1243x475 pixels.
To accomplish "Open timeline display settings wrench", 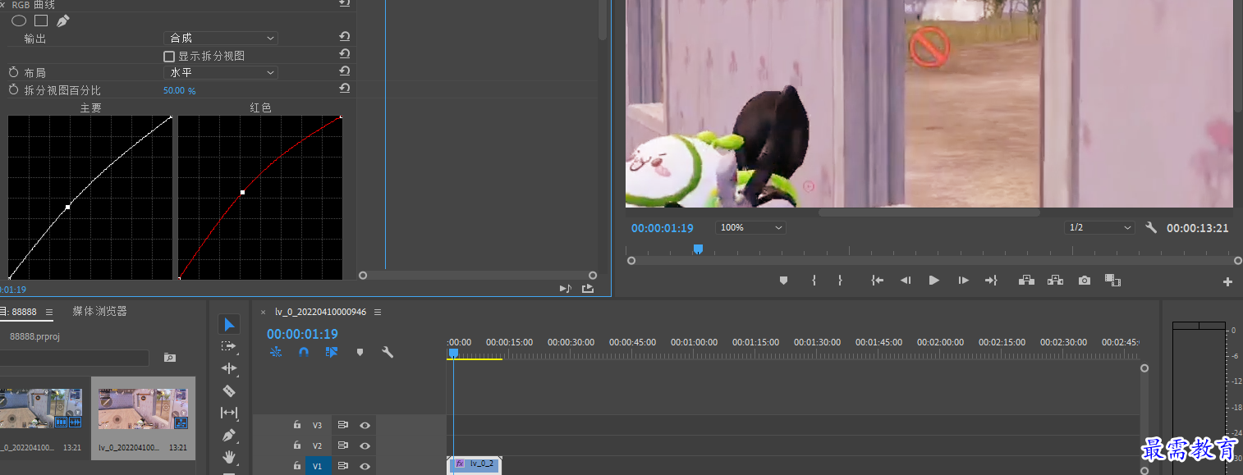I will pos(388,352).
